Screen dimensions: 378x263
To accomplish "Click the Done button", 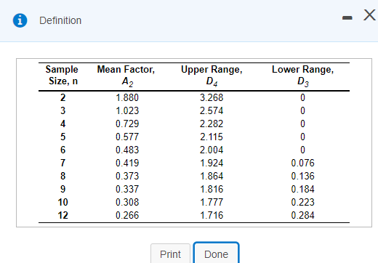I will 216,254.
